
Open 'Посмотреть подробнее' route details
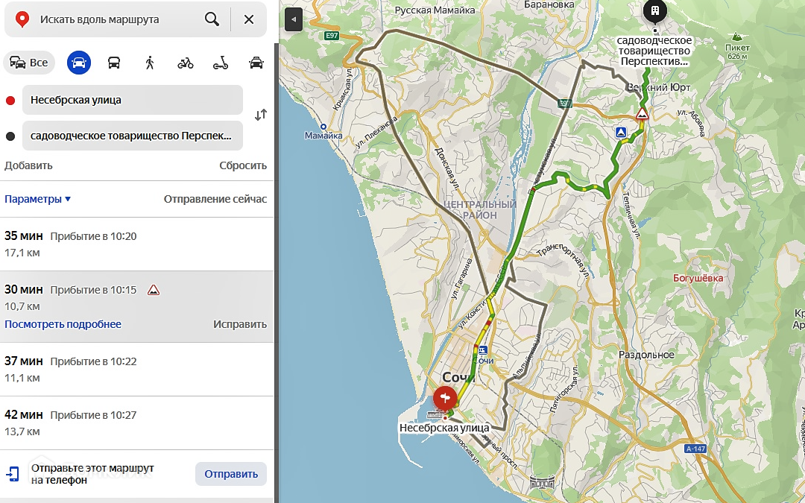coord(63,324)
